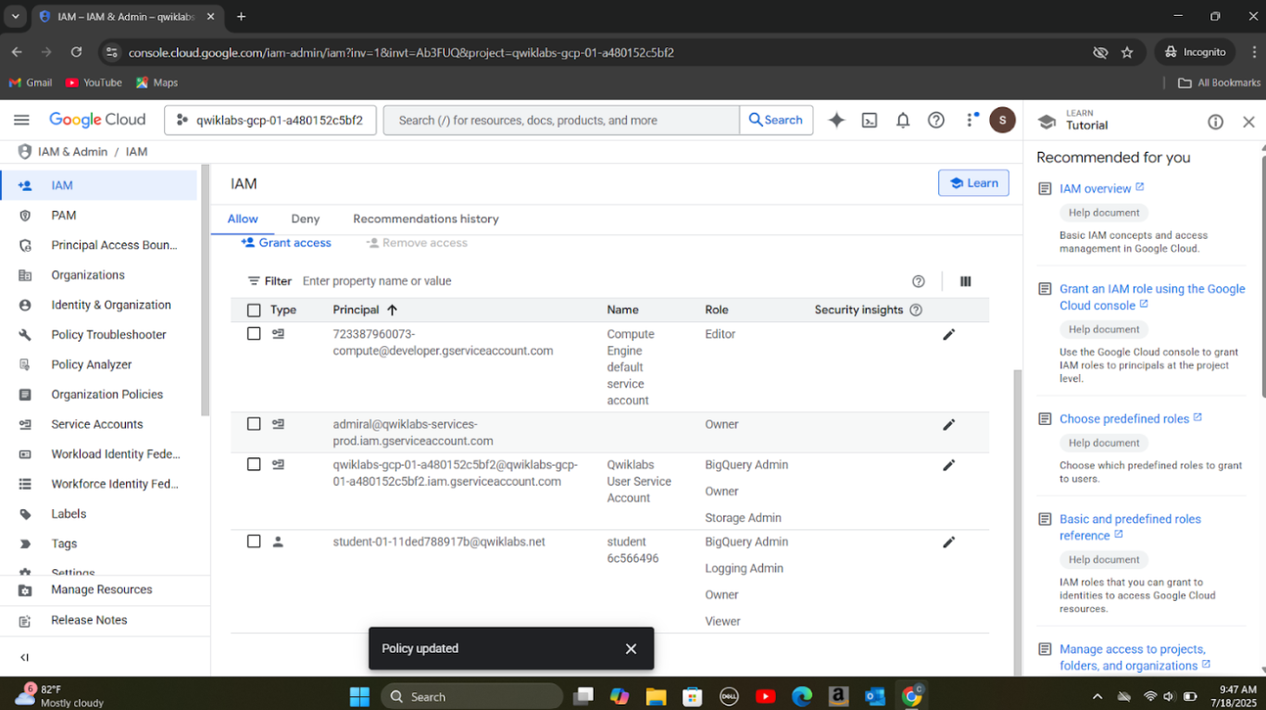Switch to the Deny tab
Screen dimensions: 1266x710
coord(305,219)
